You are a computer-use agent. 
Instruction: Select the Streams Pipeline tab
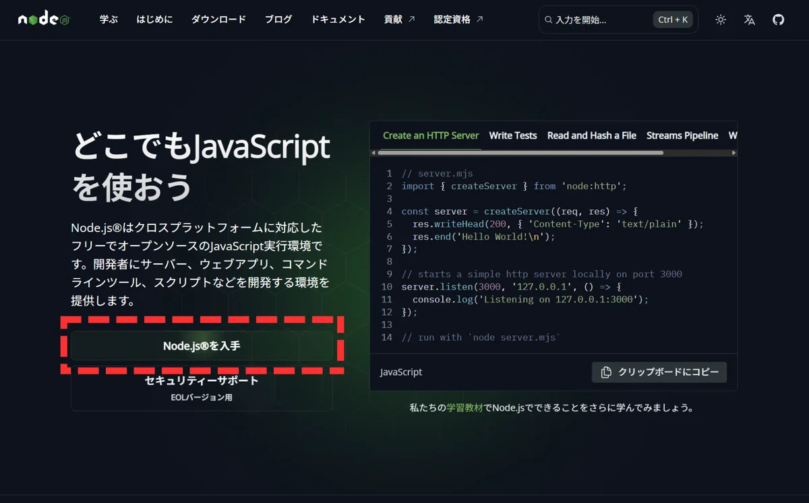[682, 135]
